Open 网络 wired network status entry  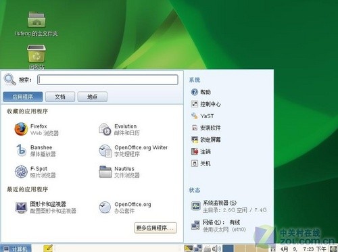(218, 226)
